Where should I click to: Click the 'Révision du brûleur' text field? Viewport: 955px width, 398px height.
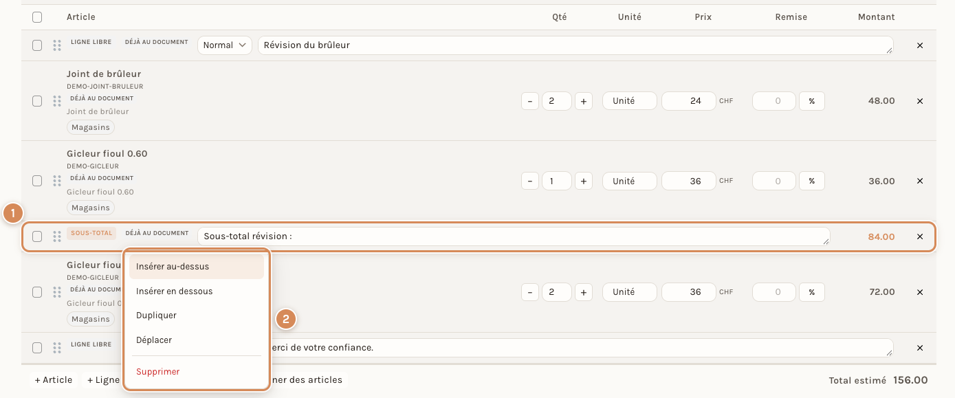(575, 45)
